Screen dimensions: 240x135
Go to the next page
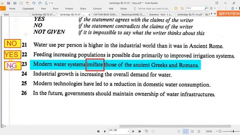(133, 131)
